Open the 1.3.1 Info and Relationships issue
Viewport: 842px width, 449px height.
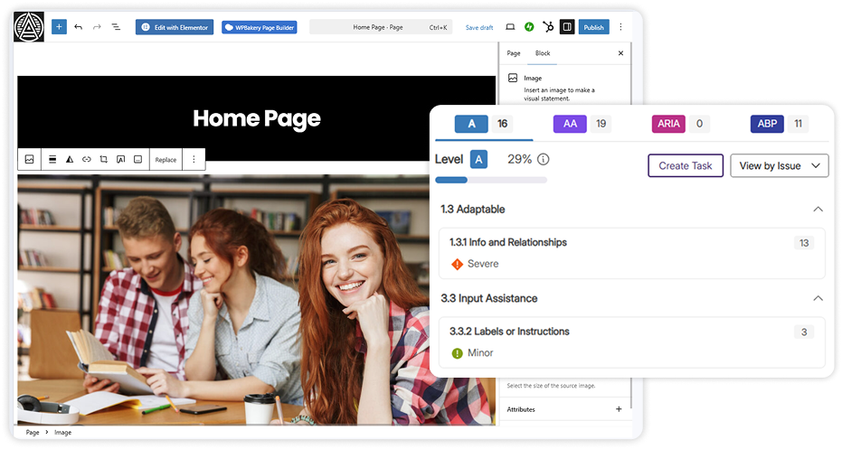click(508, 242)
